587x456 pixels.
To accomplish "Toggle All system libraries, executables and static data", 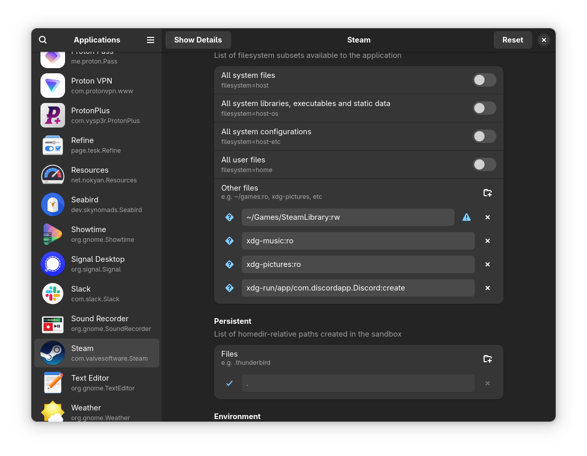I will [484, 108].
